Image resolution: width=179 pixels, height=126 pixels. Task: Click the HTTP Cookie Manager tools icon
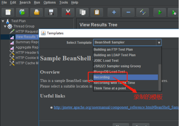click(12, 58)
